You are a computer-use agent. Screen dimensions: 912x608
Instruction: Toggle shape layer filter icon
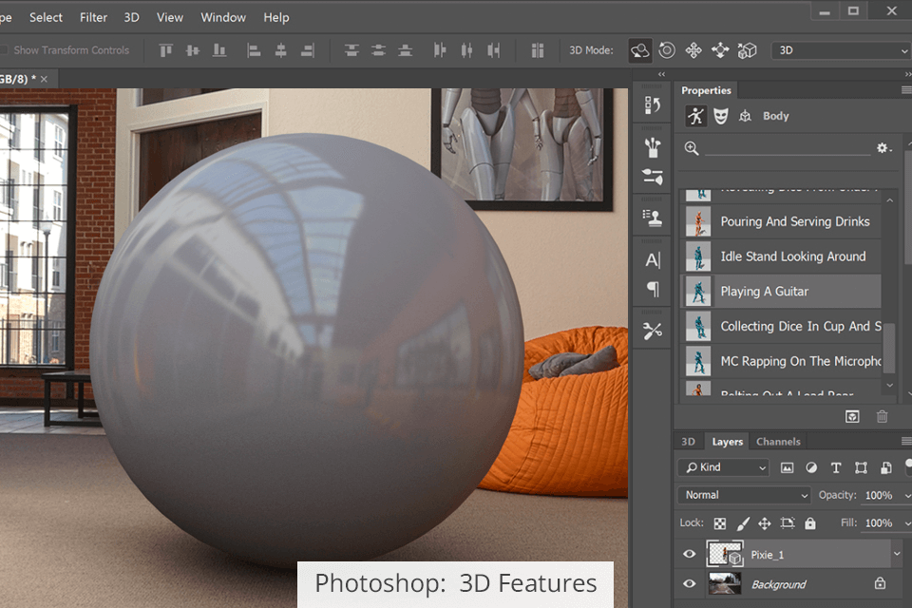point(861,467)
